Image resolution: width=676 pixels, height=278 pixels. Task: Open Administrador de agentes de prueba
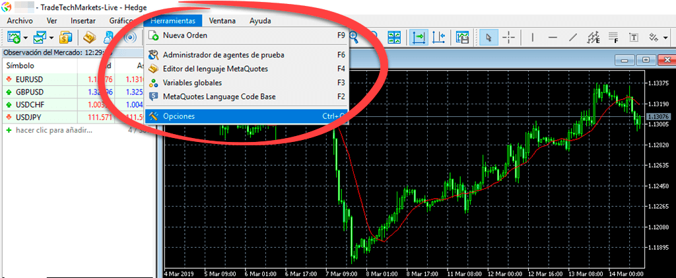click(246, 55)
